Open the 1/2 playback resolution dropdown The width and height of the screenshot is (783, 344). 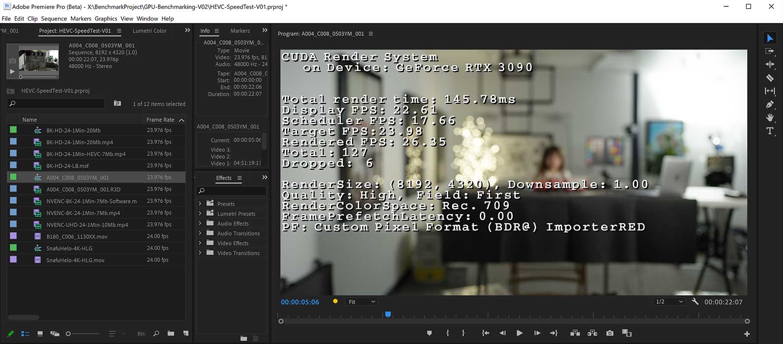coord(669,302)
